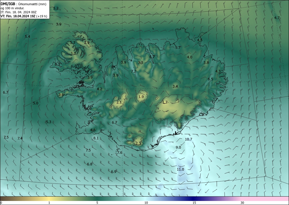This screenshot has height=205, width=289.
Task: Click the '30' tick label on the legend
Action: (x=242, y=203)
